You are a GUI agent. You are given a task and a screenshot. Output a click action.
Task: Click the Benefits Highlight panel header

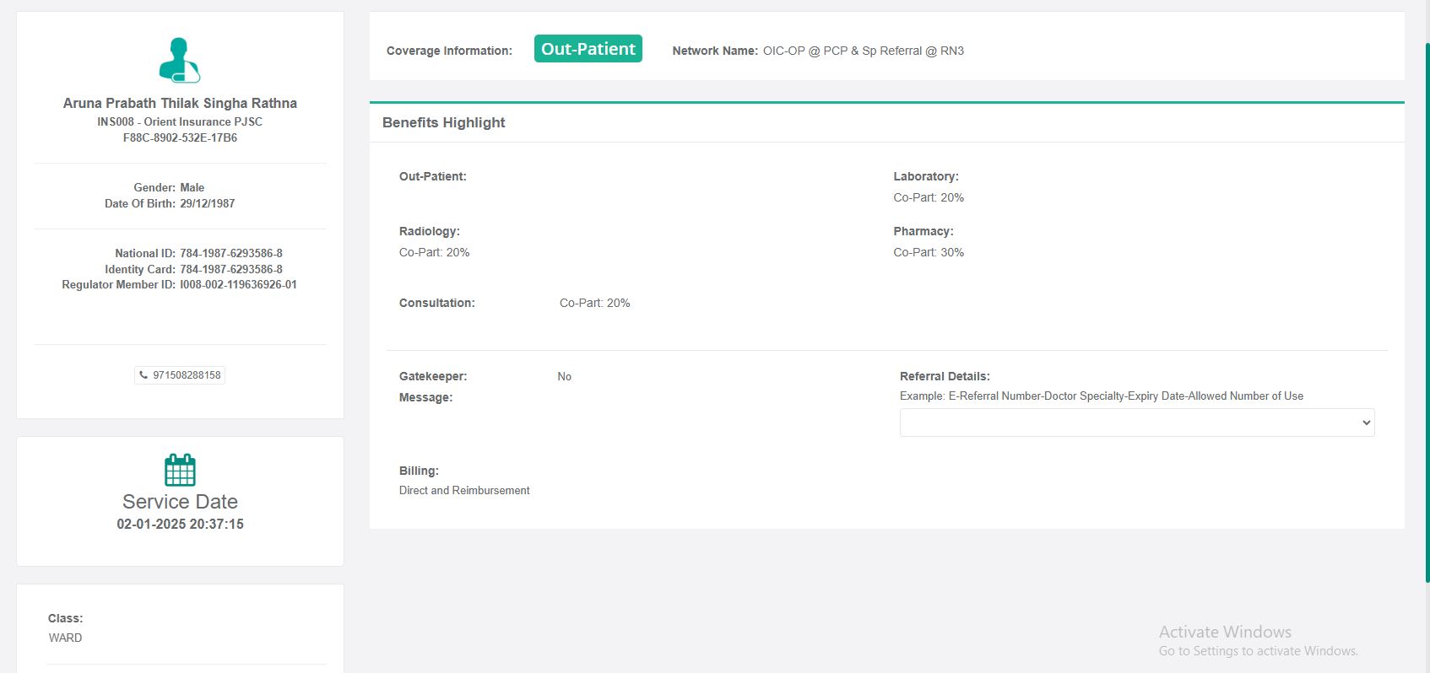point(444,122)
